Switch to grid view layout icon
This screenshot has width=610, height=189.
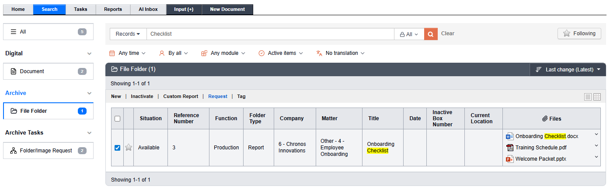click(597, 97)
